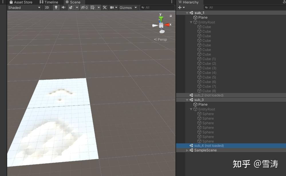Screen dimensions: 286x176
Task: Toggle scene grid visibility icon
Action: pos(93,7)
